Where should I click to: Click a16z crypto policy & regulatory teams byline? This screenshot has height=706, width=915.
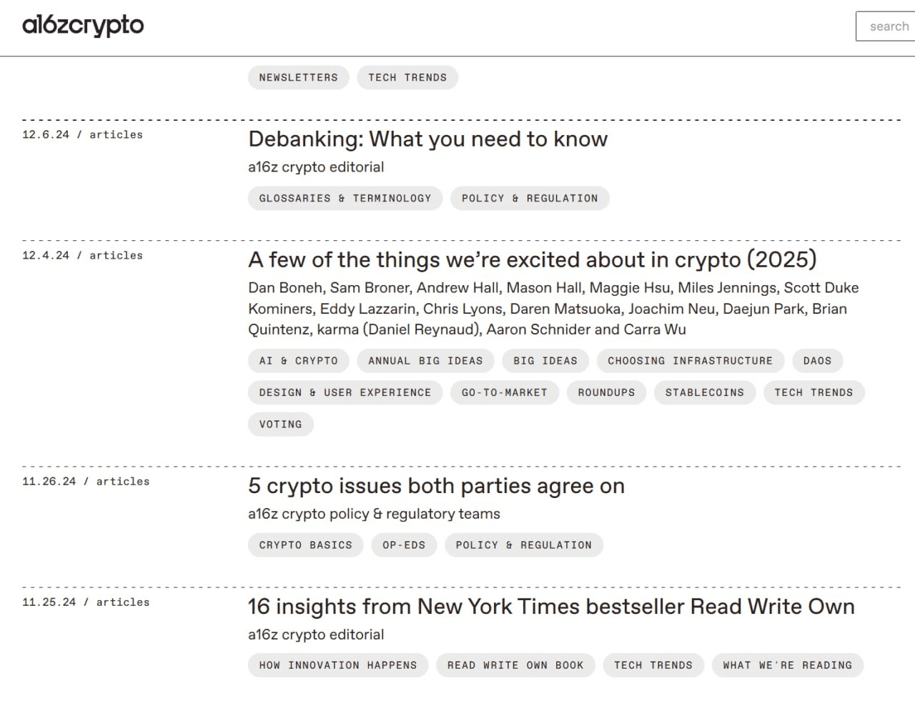click(x=374, y=514)
